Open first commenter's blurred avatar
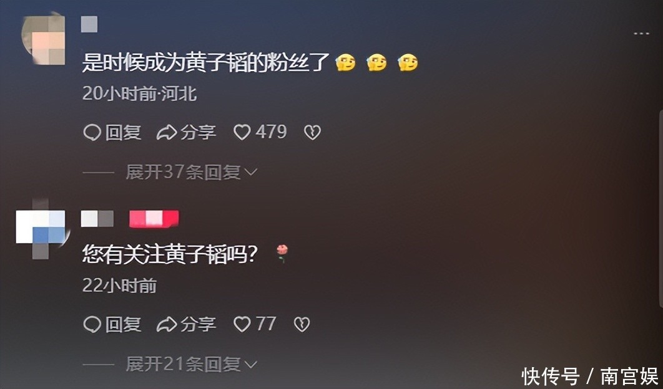Viewport: 663px width, 389px height. click(44, 39)
